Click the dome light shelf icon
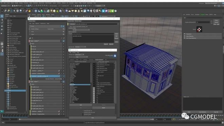224x126 pixels. pos(70,11)
